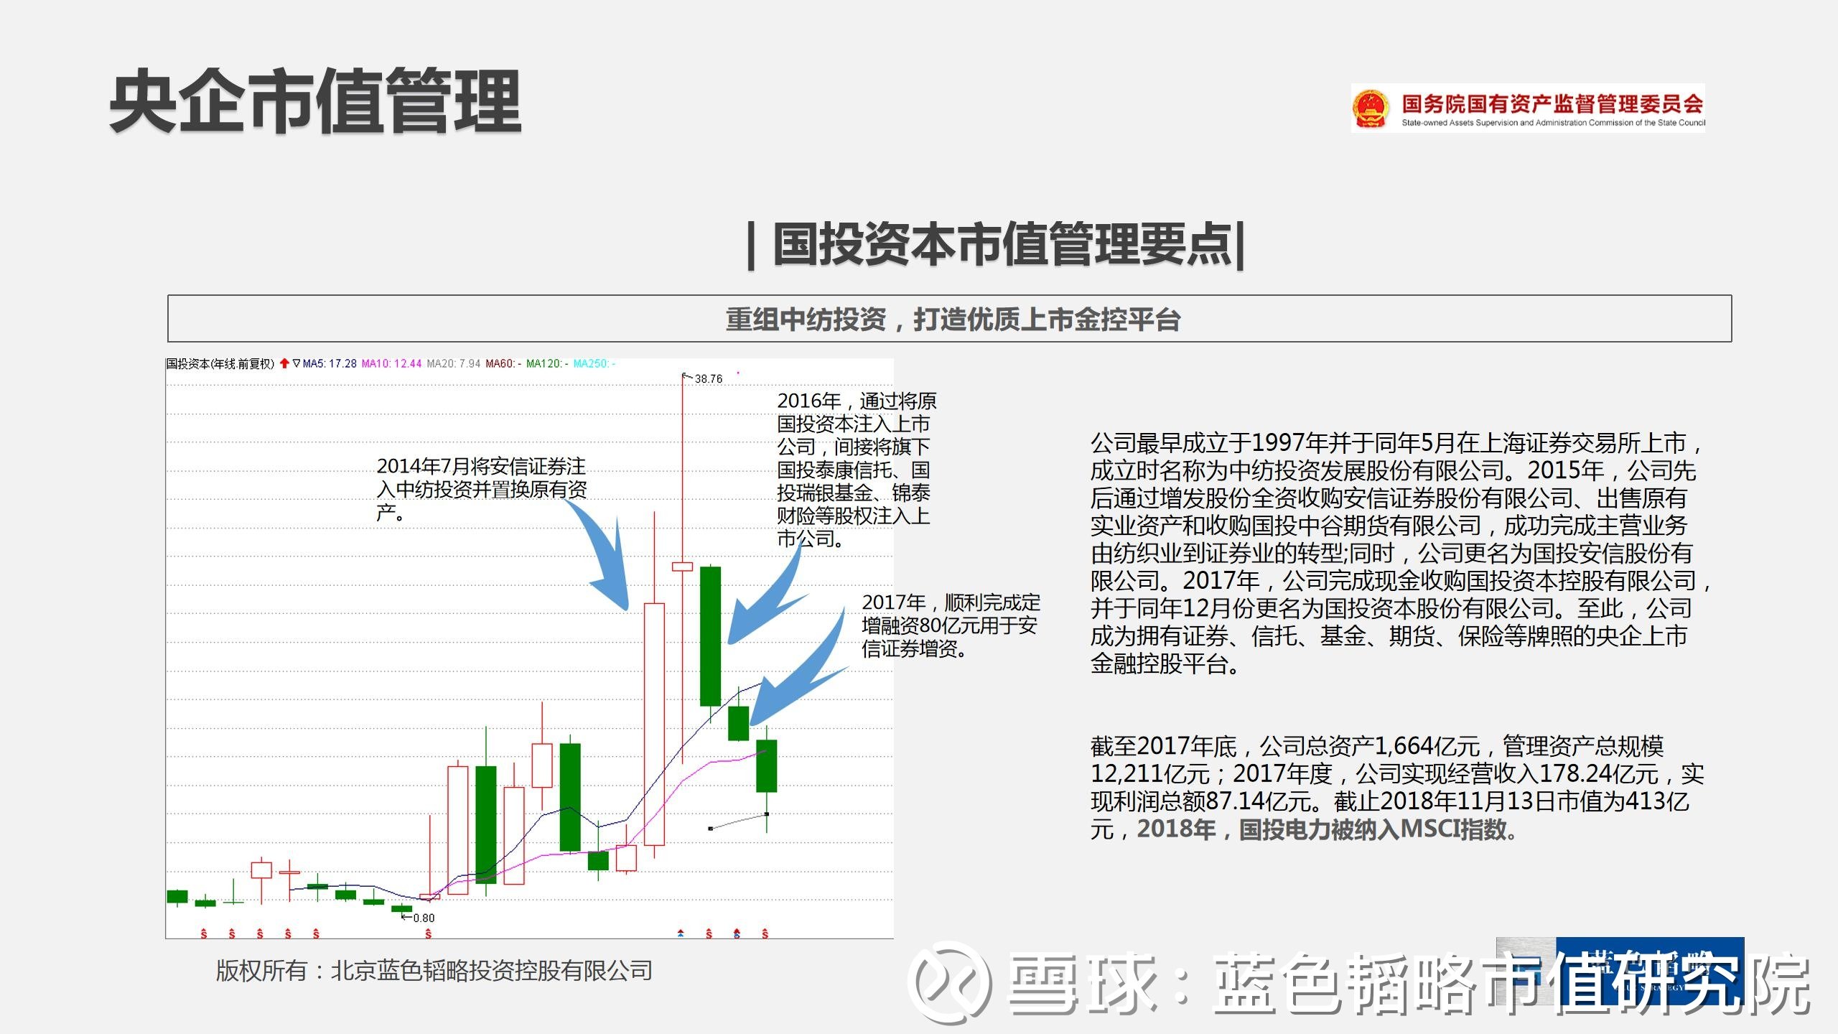Click the 2016年,通过将原国投资本 annotation
The height and width of the screenshot is (1034, 1838).
[856, 469]
